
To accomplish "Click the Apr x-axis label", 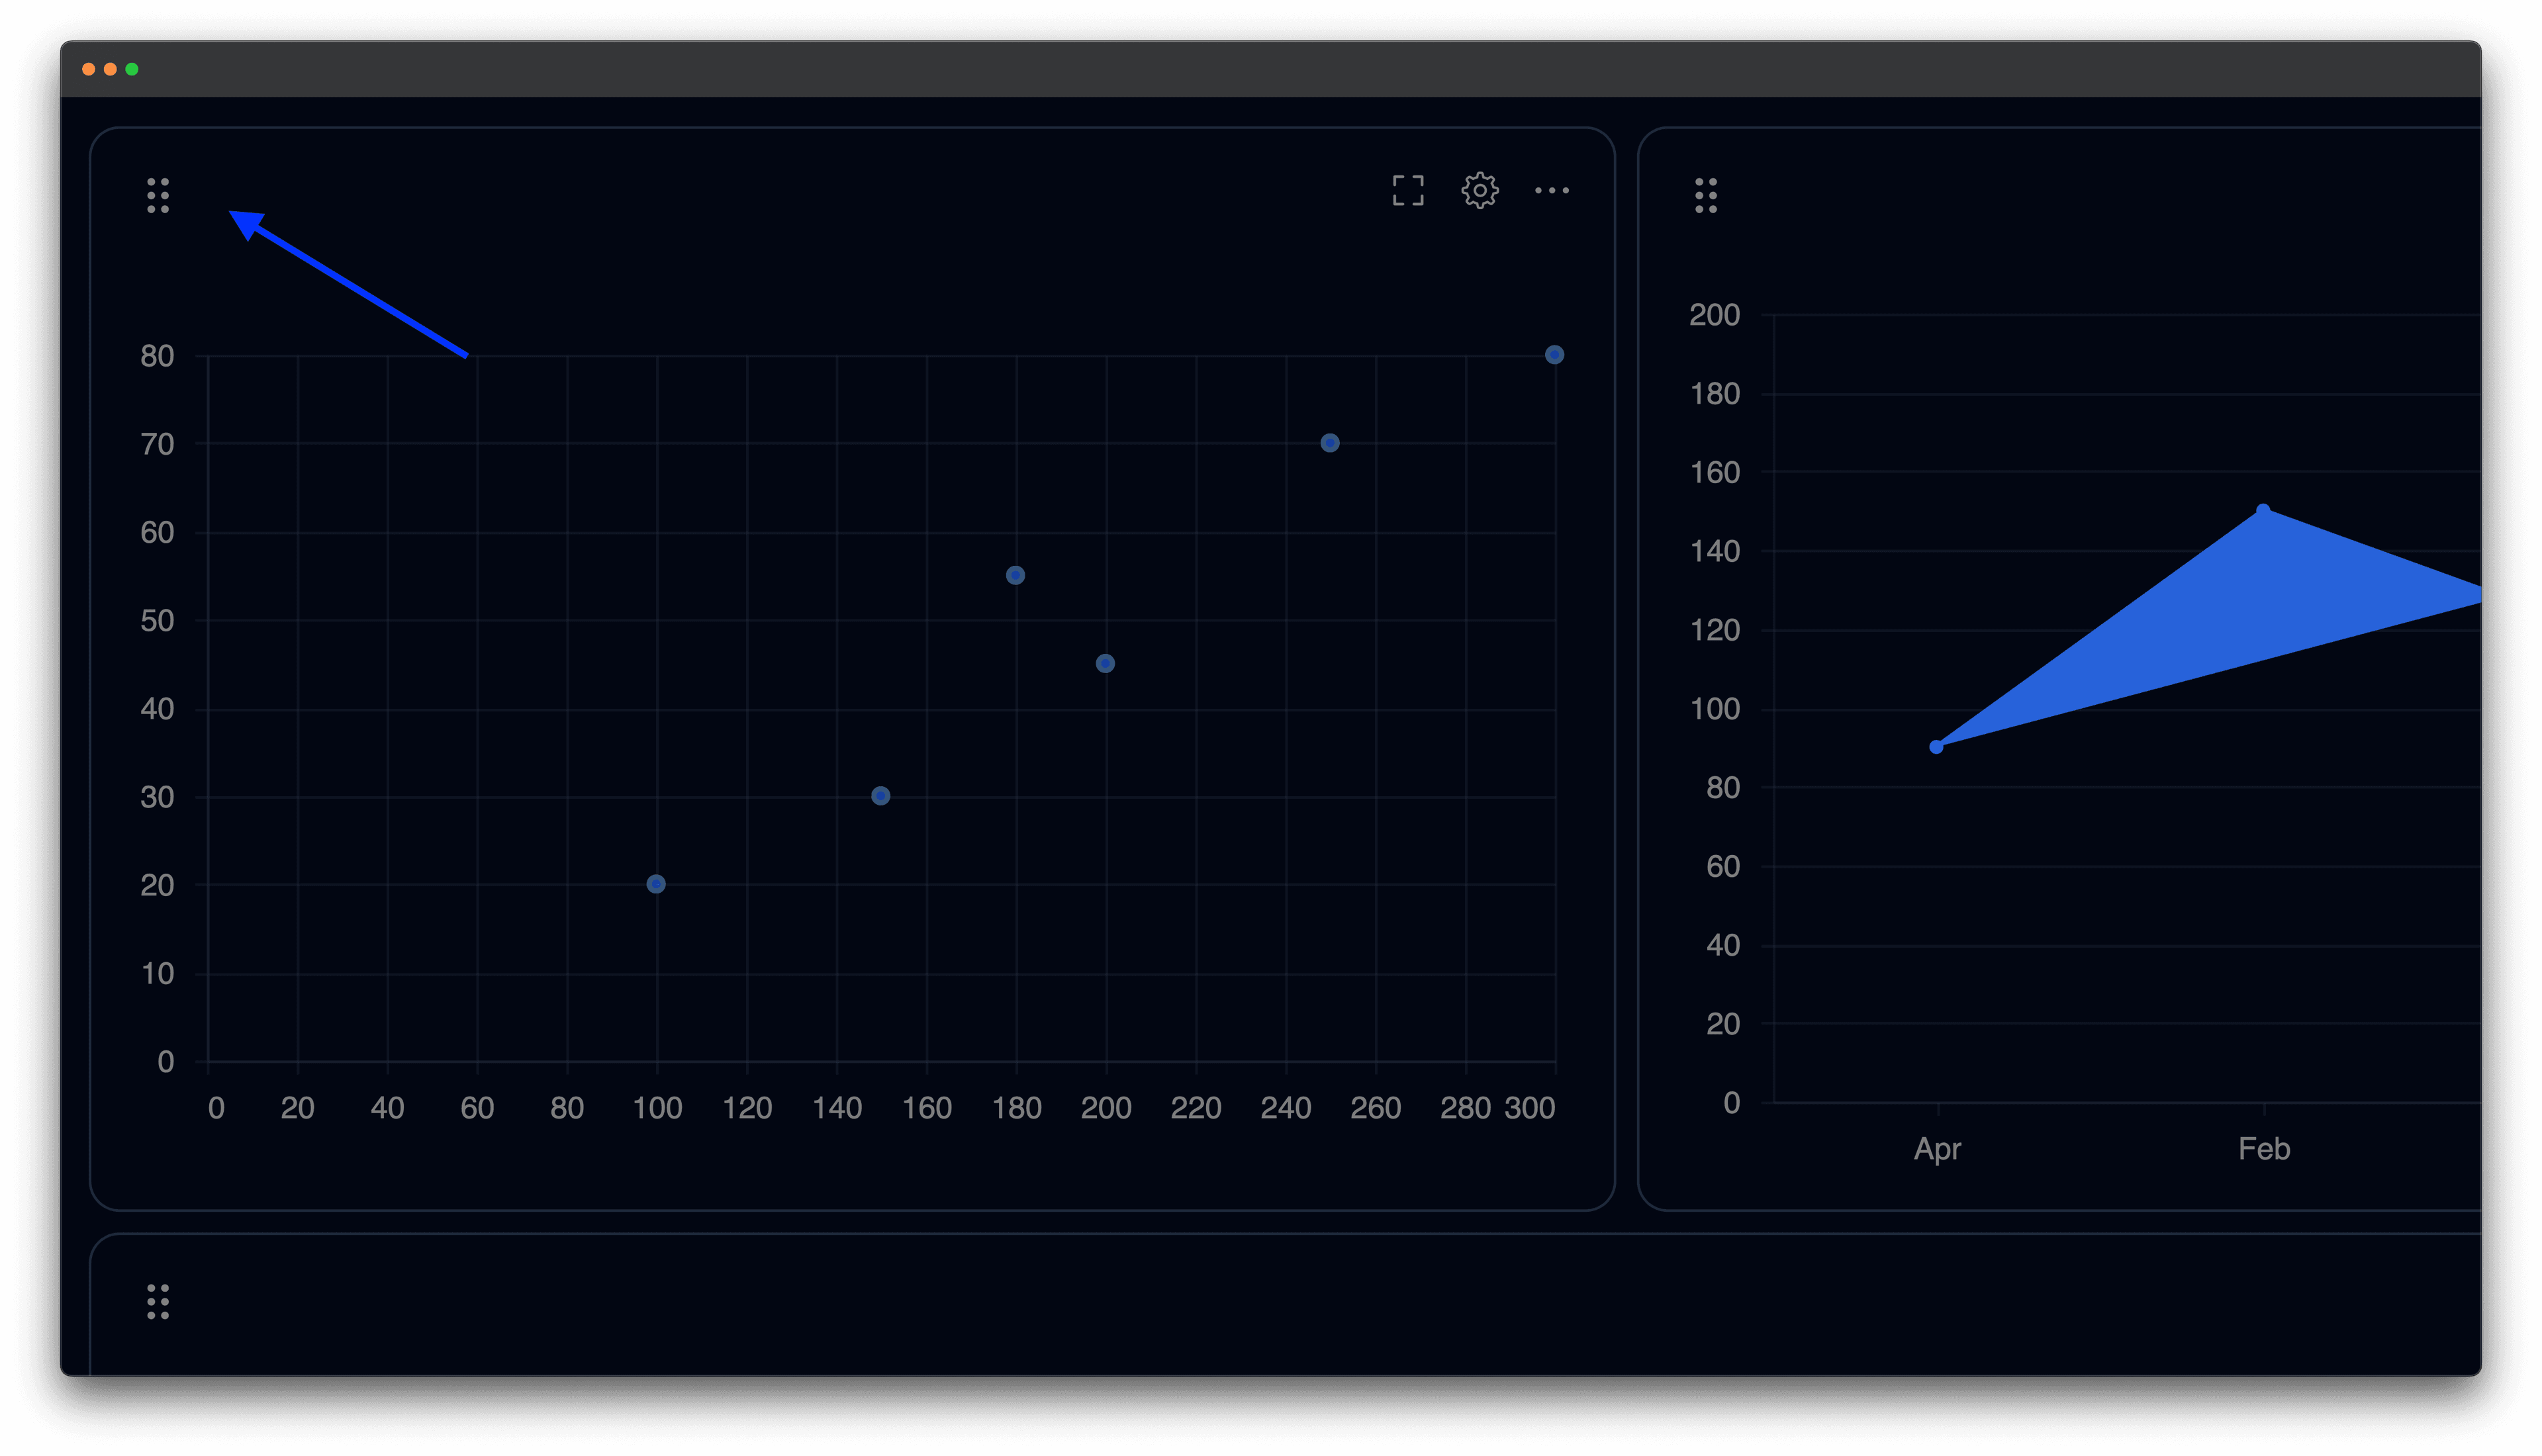I will [x=1937, y=1148].
